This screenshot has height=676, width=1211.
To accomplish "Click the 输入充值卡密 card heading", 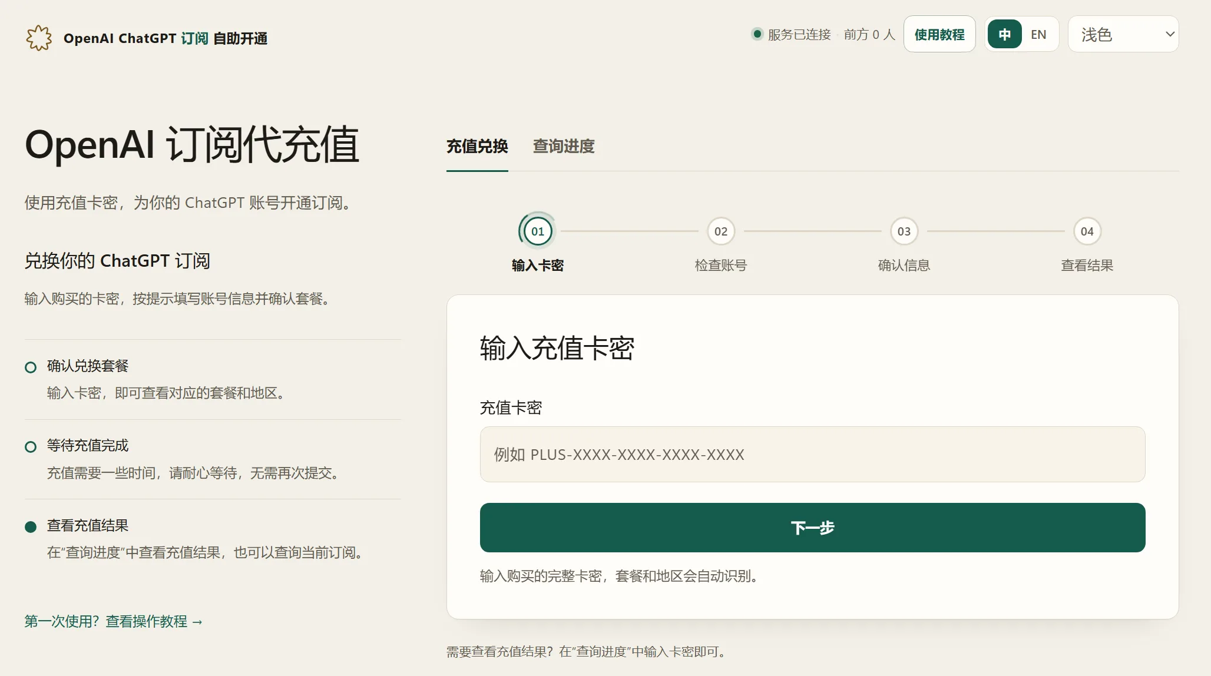I will (557, 348).
